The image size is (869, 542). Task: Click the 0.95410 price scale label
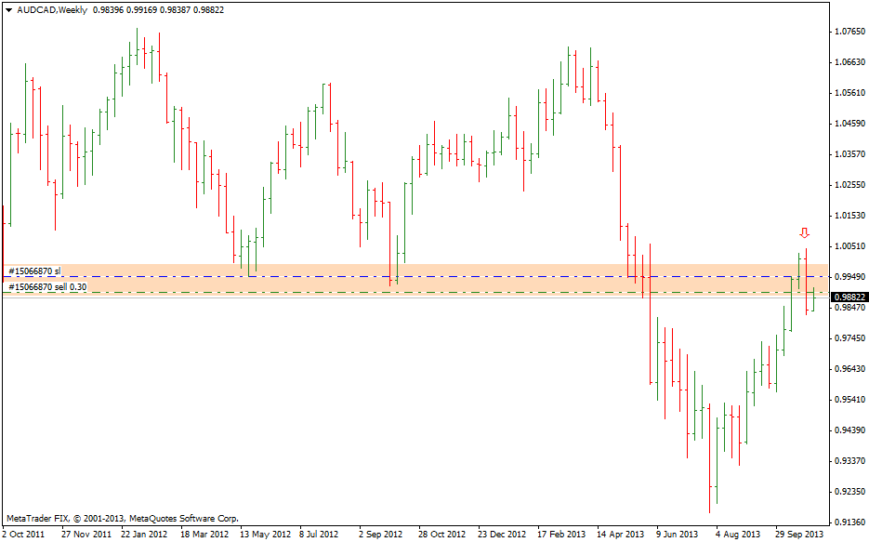pyautogui.click(x=849, y=400)
